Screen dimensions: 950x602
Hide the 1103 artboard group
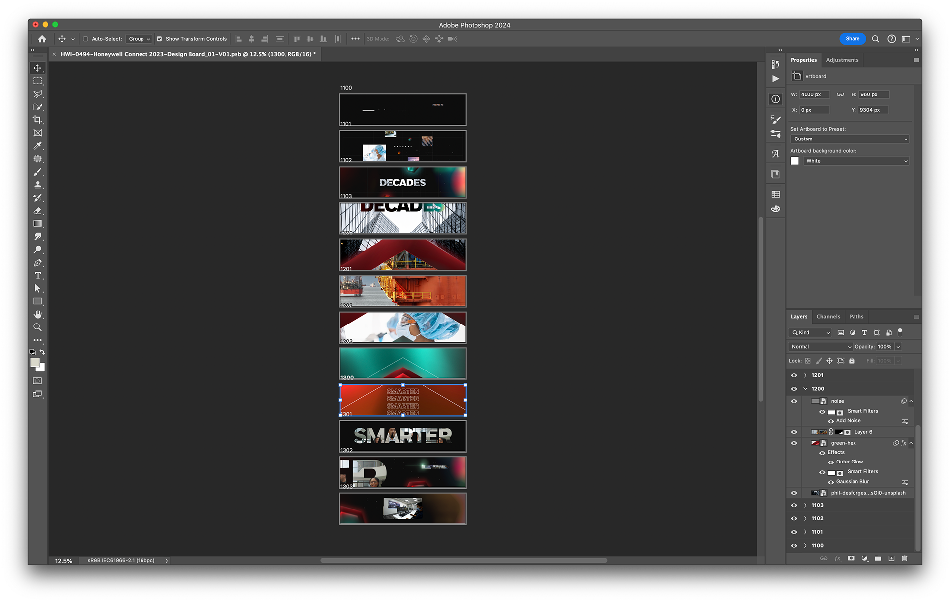(794, 505)
